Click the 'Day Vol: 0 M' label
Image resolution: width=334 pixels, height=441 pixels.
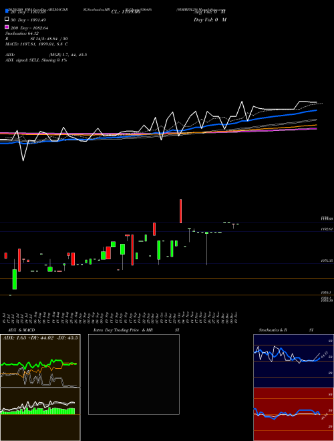click(210, 19)
